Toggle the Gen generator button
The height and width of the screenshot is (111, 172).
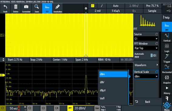coord(97,108)
